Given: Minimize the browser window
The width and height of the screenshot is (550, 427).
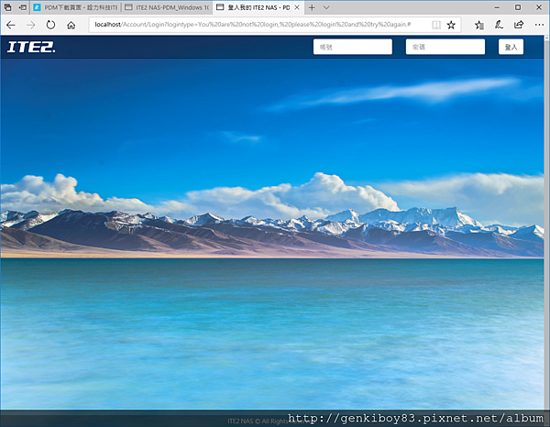Looking at the screenshot, I should click(497, 7).
